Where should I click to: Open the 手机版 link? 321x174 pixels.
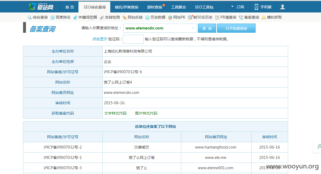[x=266, y=7]
